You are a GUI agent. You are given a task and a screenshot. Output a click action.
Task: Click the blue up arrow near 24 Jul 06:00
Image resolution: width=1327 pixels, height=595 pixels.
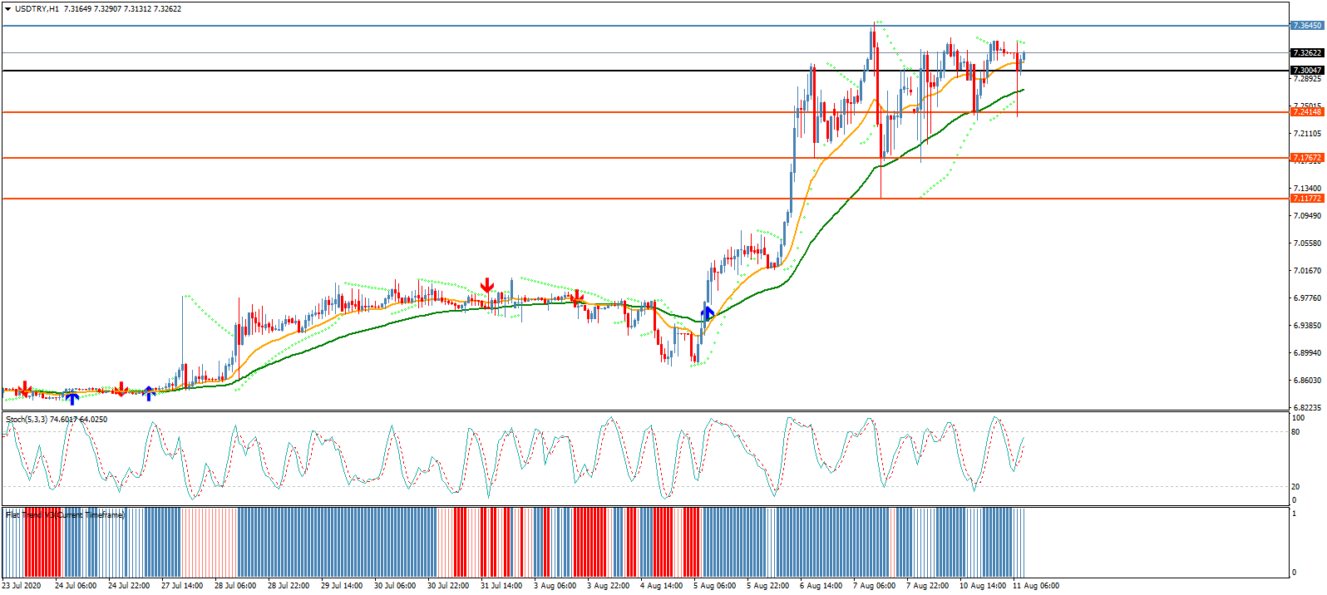[x=72, y=397]
